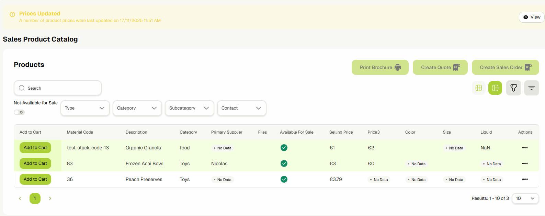Open actions menu for Organic Granola row
This screenshot has height=216, width=545.
(525, 148)
